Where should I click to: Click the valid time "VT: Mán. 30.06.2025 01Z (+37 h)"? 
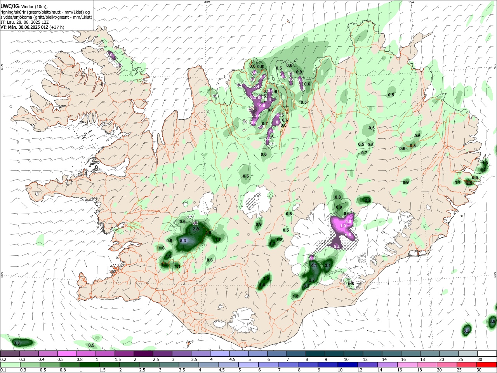[32, 27]
